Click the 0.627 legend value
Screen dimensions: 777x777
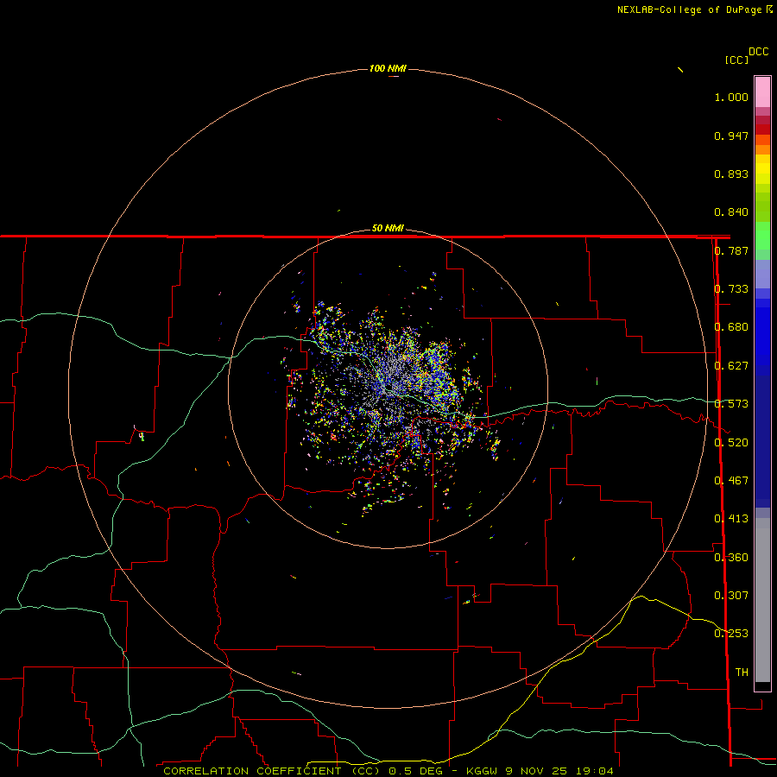731,366
